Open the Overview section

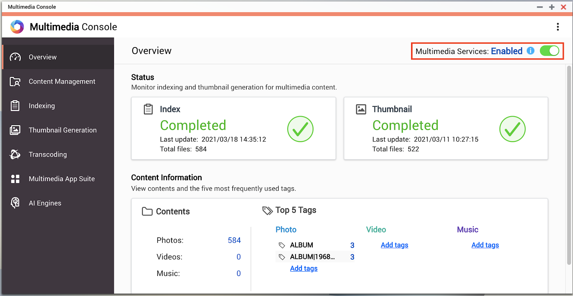pos(58,57)
